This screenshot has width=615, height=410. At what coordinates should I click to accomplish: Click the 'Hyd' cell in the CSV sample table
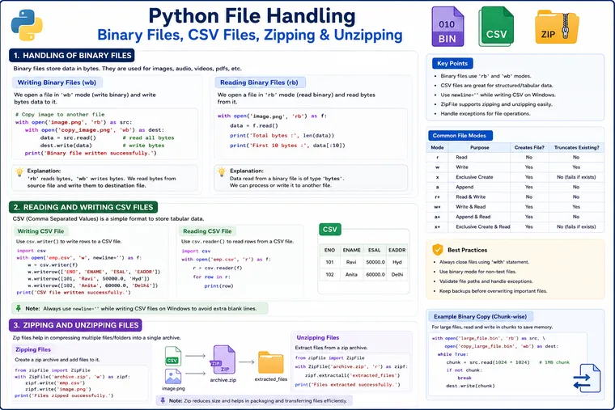click(397, 262)
